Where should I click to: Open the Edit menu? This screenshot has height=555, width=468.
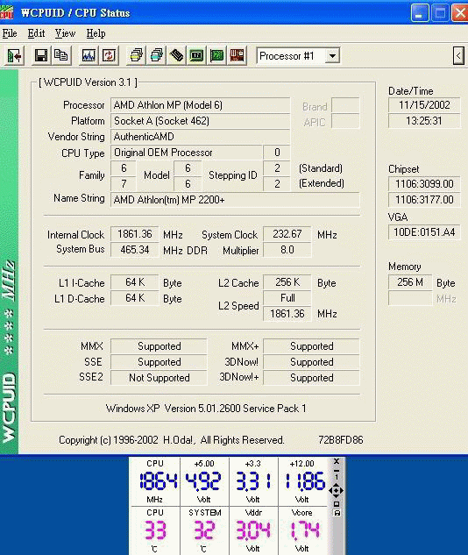(36, 33)
